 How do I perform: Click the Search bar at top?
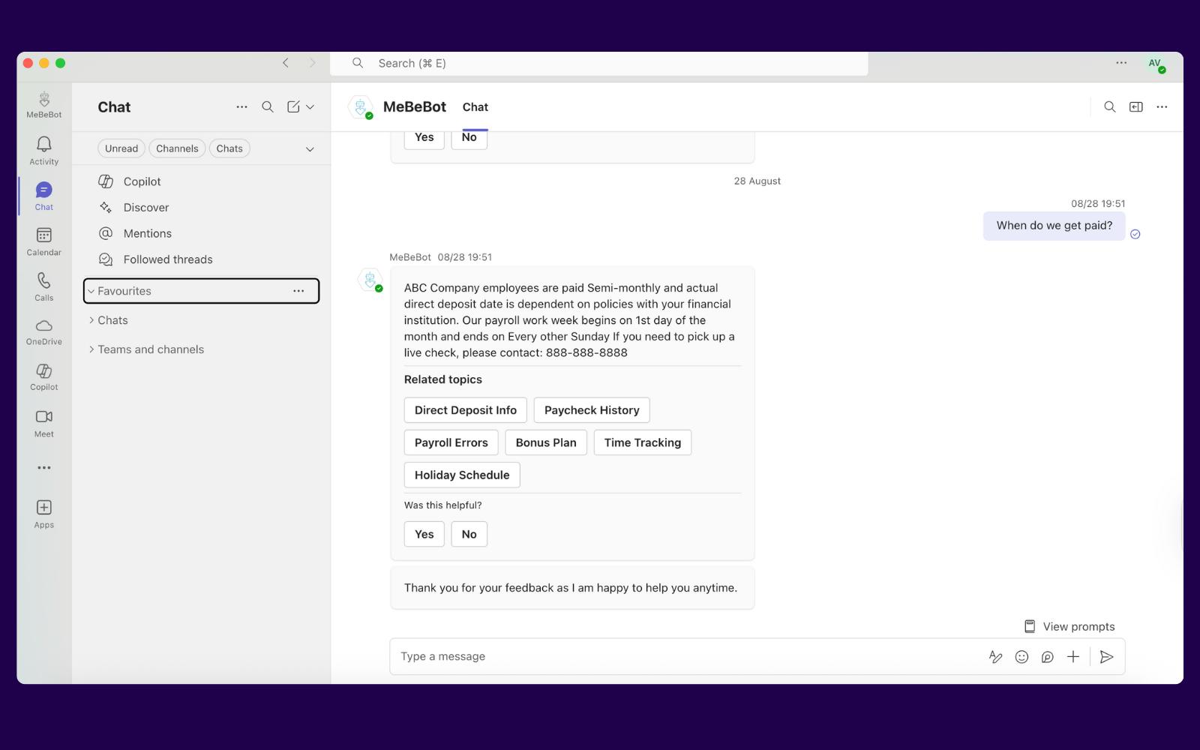coord(599,64)
